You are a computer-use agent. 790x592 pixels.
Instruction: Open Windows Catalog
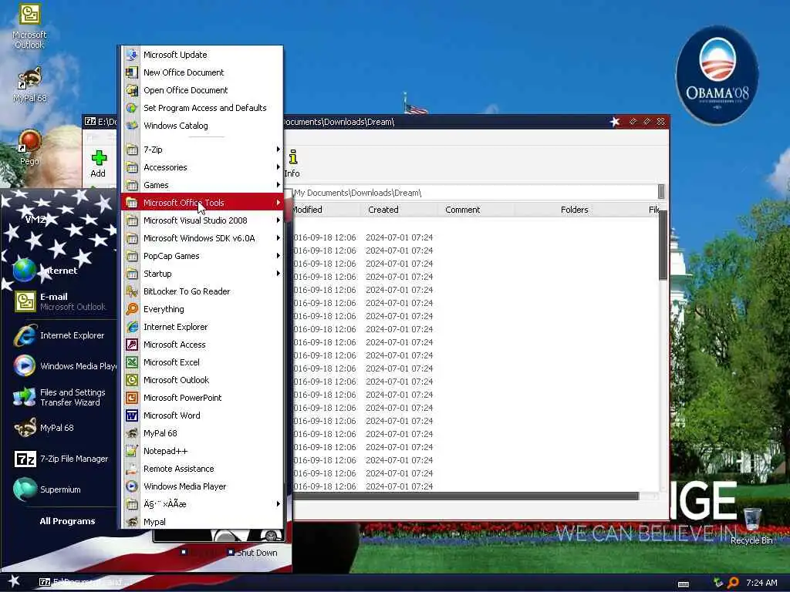(x=201, y=126)
